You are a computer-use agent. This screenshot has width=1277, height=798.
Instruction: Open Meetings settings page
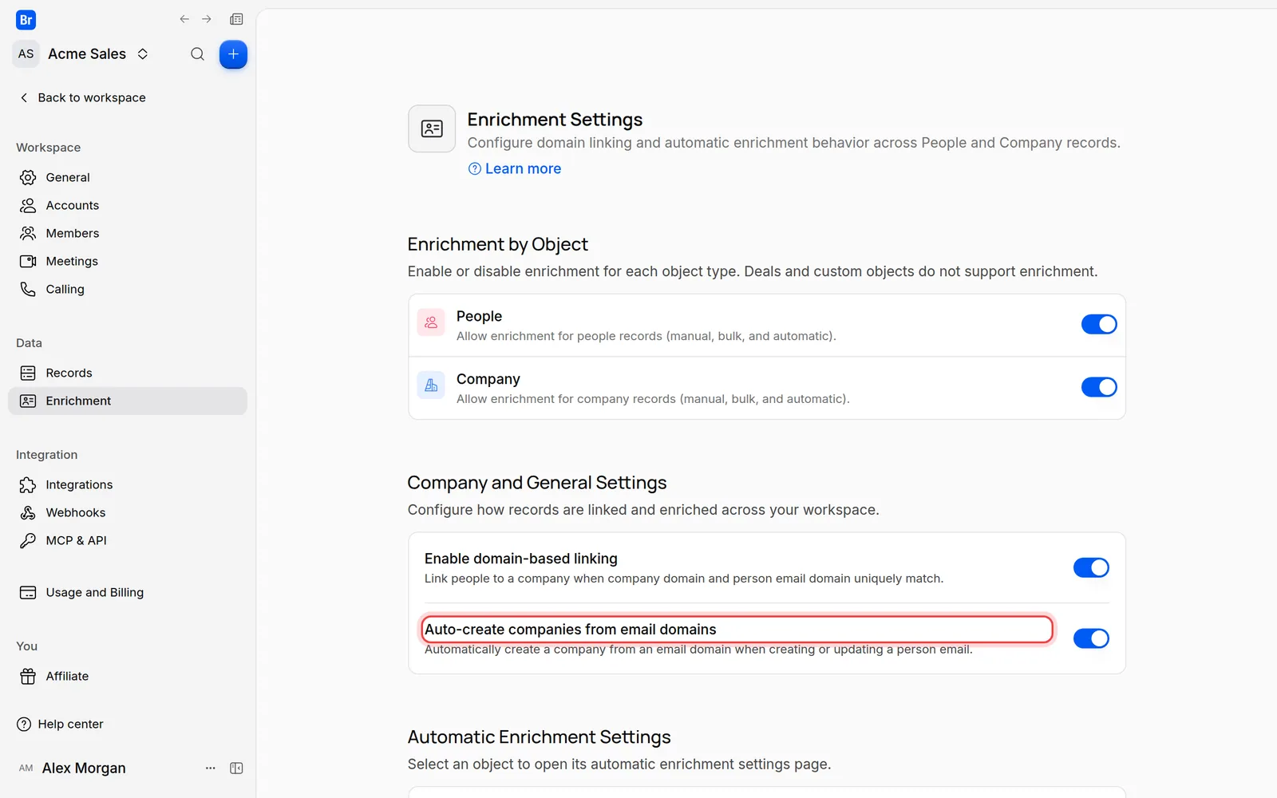pyautogui.click(x=128, y=261)
